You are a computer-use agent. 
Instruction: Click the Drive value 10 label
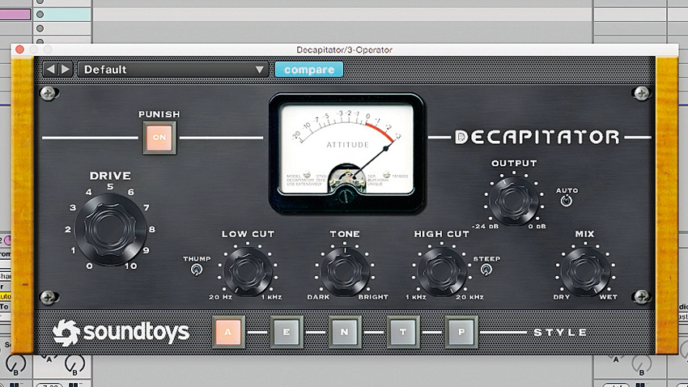click(131, 266)
